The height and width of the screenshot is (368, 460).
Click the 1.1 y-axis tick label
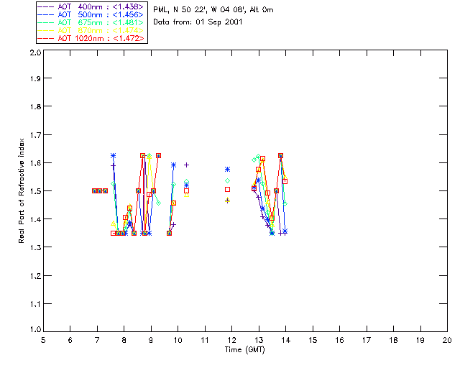(35, 304)
